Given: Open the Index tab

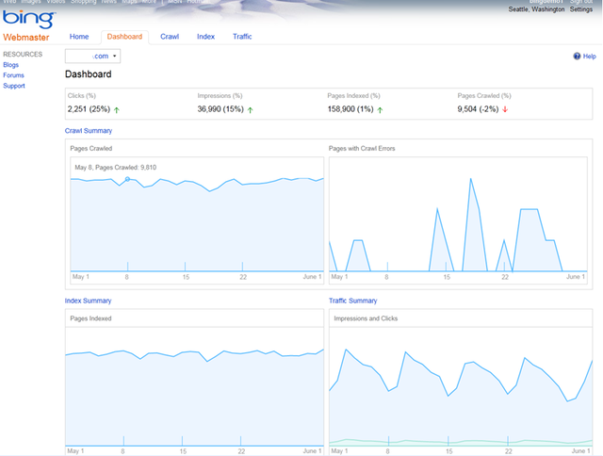Looking at the screenshot, I should pyautogui.click(x=205, y=37).
